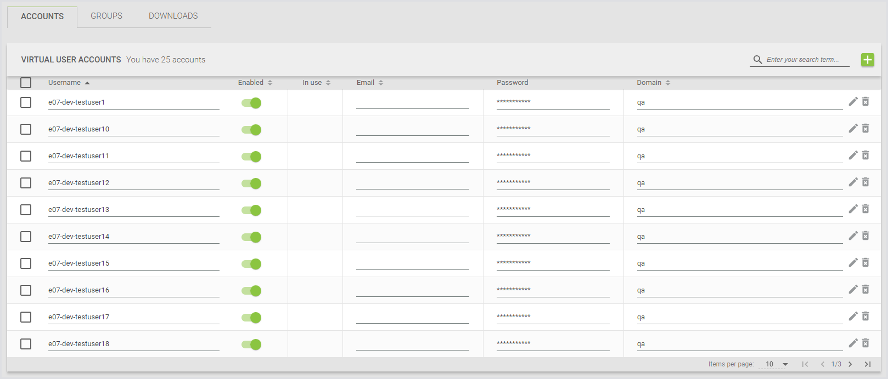The height and width of the screenshot is (379, 888).
Task: Sort table by Domain column
Action: coord(654,83)
